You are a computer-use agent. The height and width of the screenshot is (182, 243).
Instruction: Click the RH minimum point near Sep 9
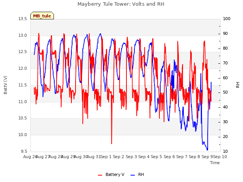pyautogui.click(x=207, y=149)
